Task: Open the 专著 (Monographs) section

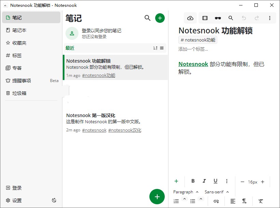Action: pyautogui.click(x=31, y=68)
